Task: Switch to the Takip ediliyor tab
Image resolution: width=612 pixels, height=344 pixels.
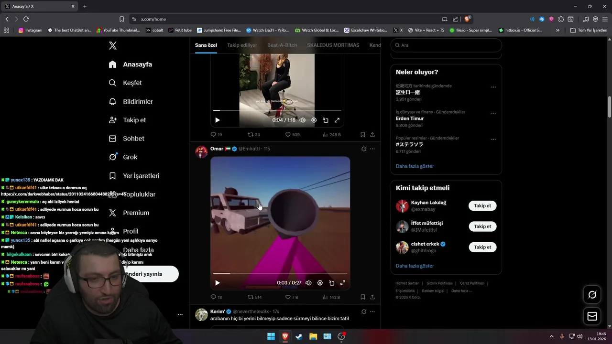Action: pyautogui.click(x=242, y=45)
